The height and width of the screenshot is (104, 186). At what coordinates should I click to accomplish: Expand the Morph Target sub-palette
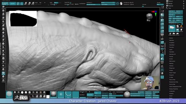click(x=172, y=73)
